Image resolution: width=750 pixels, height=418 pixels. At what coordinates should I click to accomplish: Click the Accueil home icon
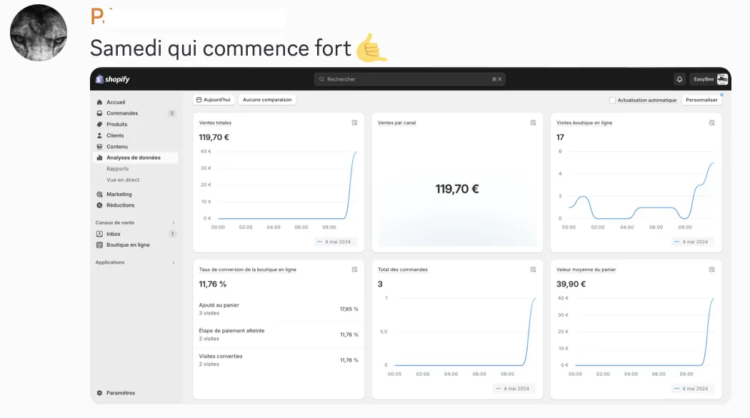tap(99, 102)
